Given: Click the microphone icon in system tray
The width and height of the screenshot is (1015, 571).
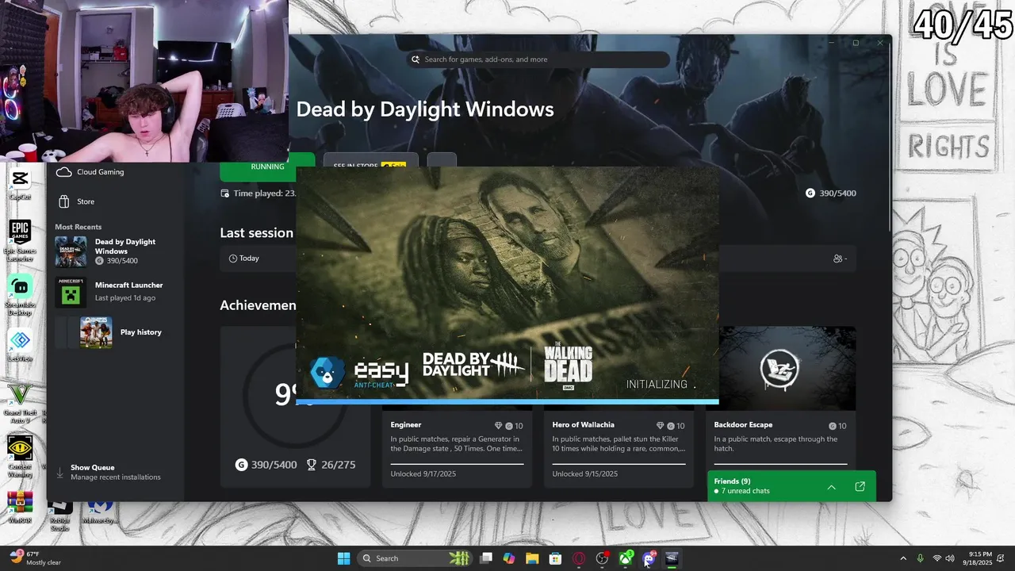Looking at the screenshot, I should [920, 558].
